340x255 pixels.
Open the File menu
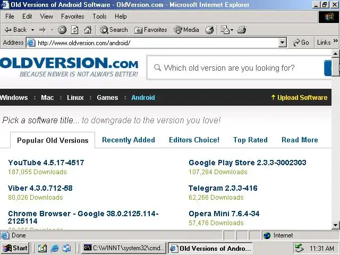10,16
